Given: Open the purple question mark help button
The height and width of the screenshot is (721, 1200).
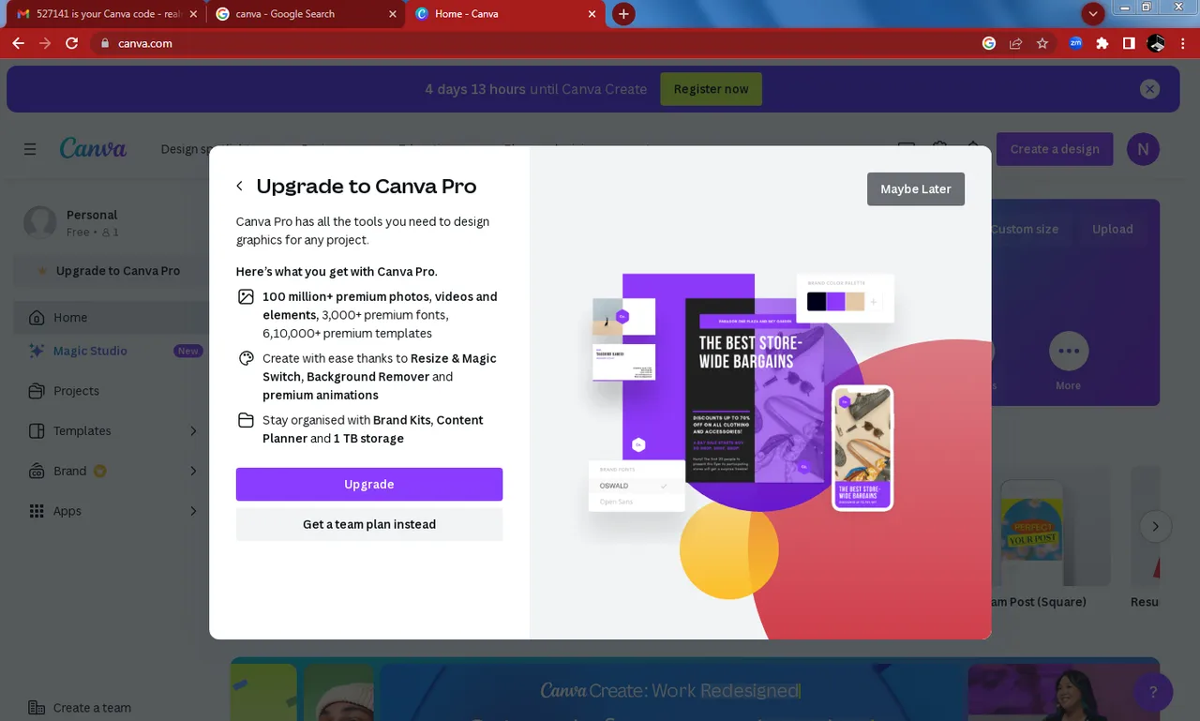Looking at the screenshot, I should click(x=1153, y=692).
